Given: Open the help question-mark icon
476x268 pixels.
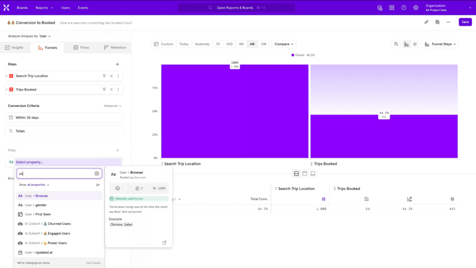Looking at the screenshot, I should (403, 7).
